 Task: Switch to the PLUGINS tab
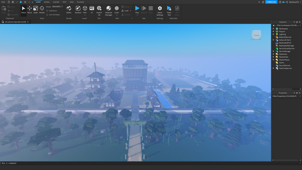pyautogui.click(x=81, y=2)
